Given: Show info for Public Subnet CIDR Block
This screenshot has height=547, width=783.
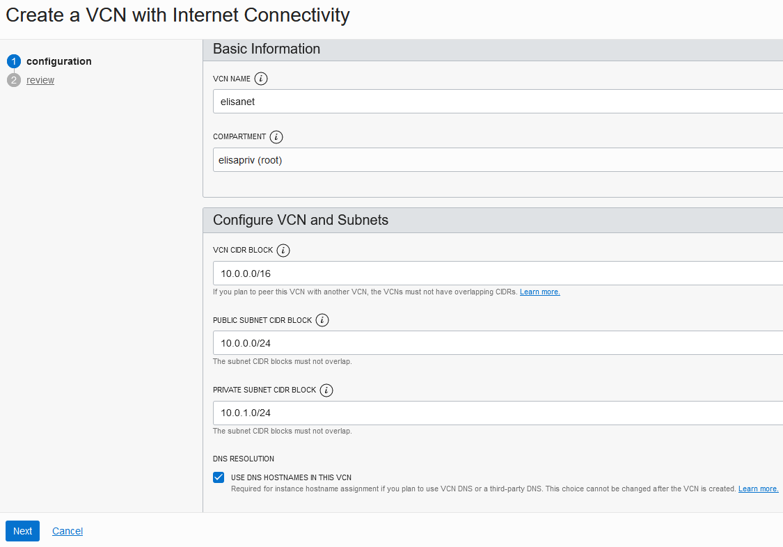Looking at the screenshot, I should coord(322,320).
